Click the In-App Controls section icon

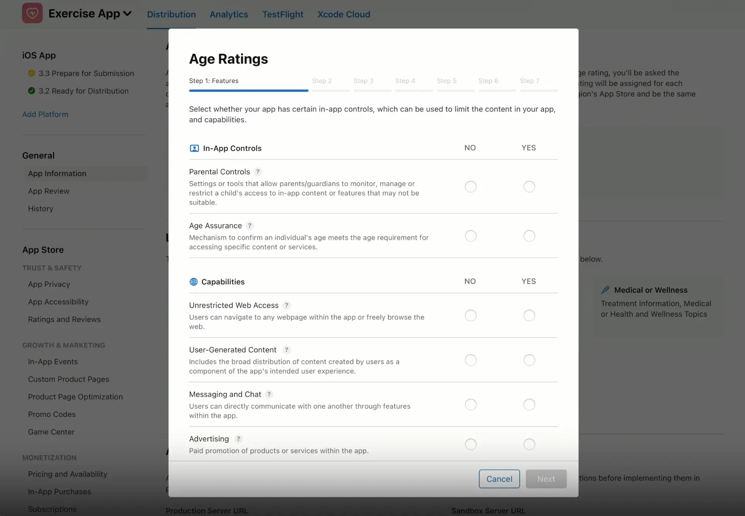194,148
